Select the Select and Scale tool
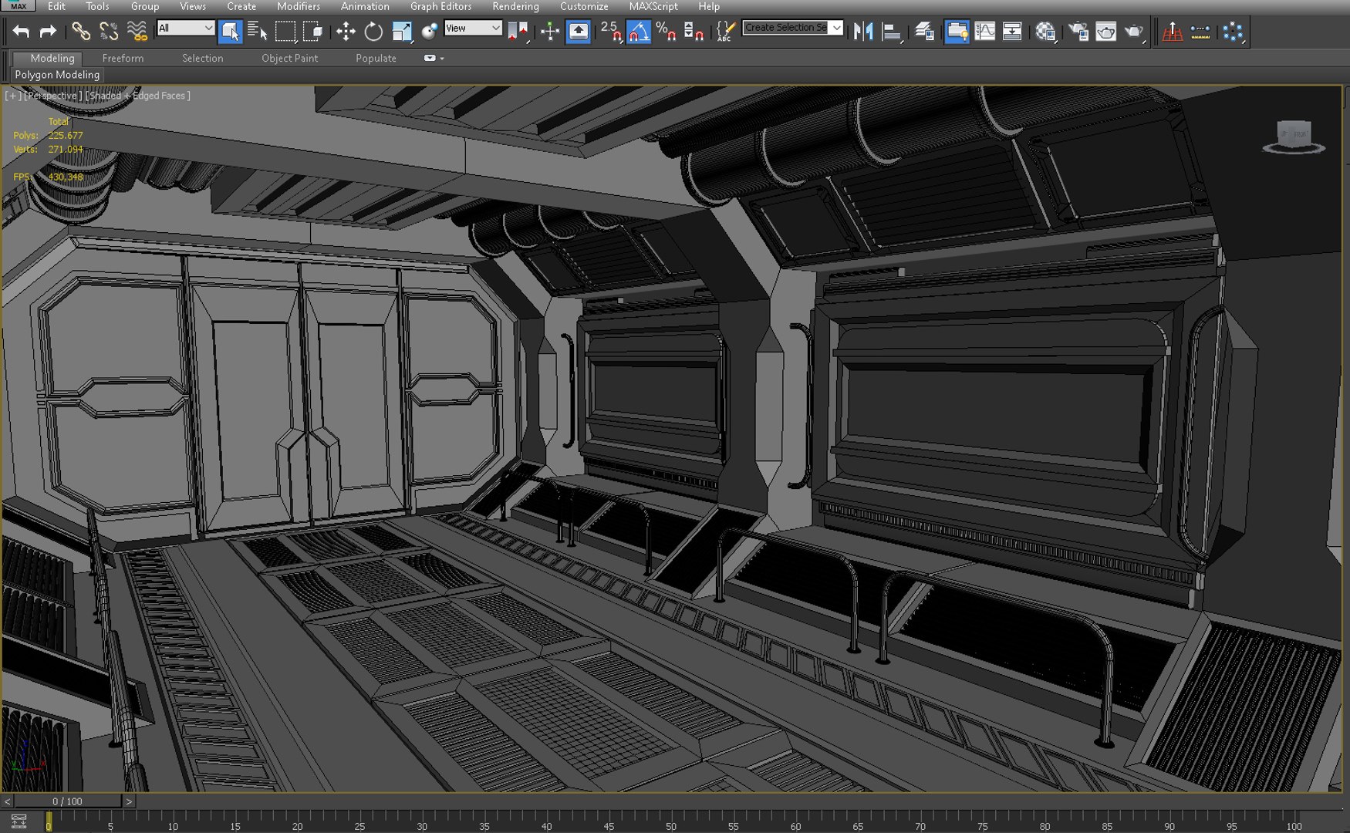 pyautogui.click(x=402, y=32)
